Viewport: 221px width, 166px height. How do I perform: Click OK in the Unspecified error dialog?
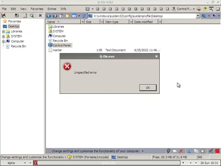coord(148,88)
